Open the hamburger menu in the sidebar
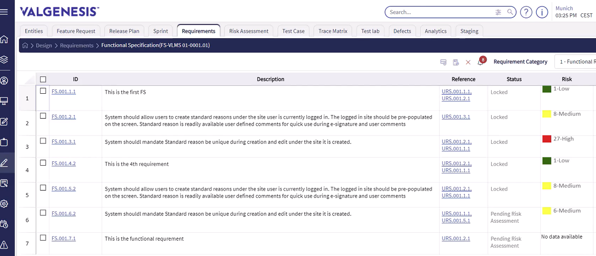This screenshot has width=596, height=256. click(4, 11)
